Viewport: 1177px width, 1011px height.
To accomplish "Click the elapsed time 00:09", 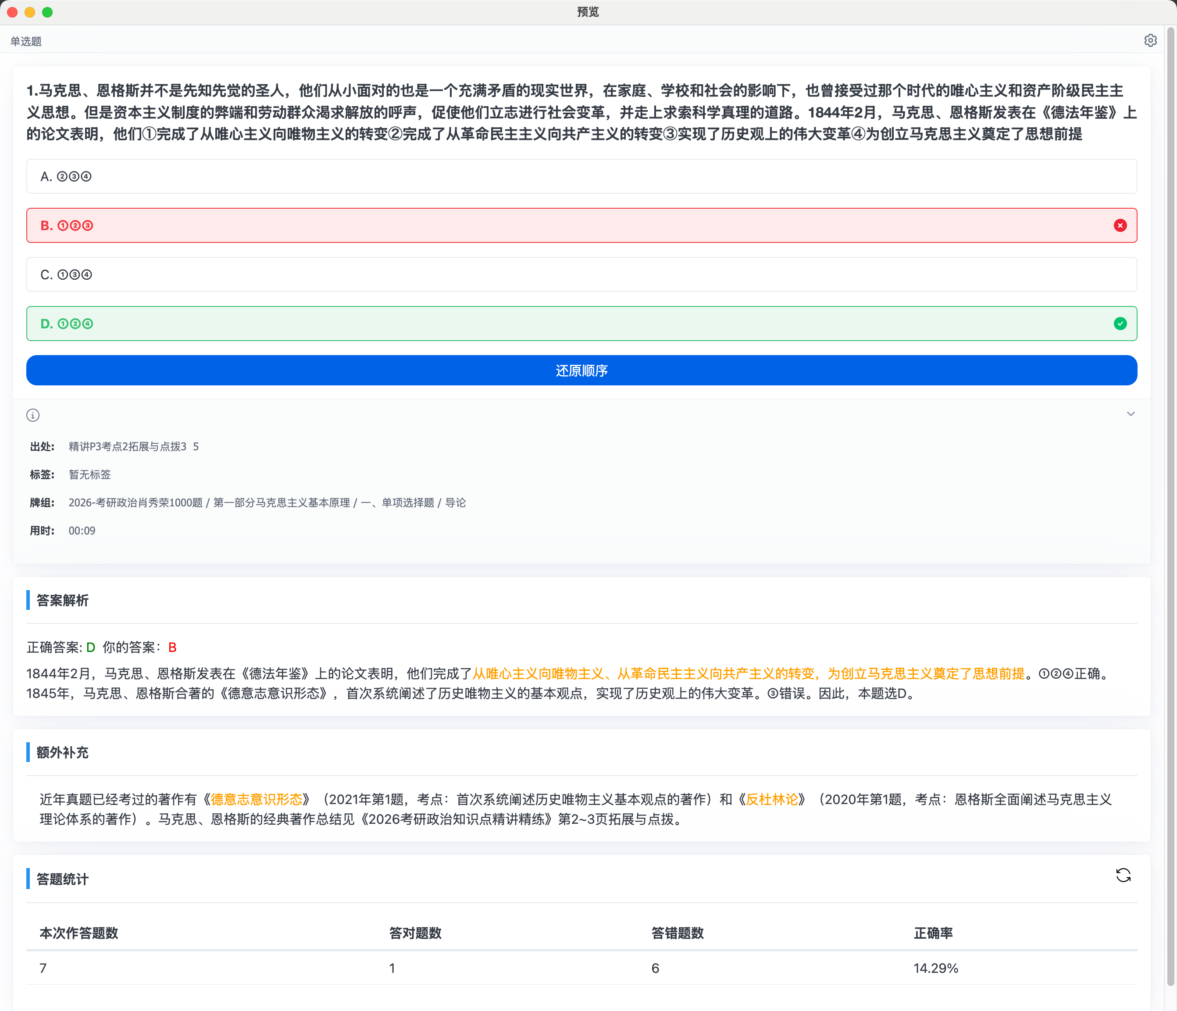I will click(82, 530).
